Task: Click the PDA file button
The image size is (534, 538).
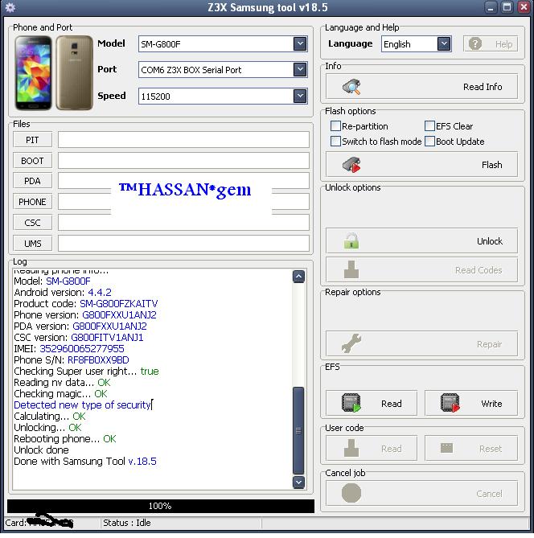Action: tap(33, 181)
